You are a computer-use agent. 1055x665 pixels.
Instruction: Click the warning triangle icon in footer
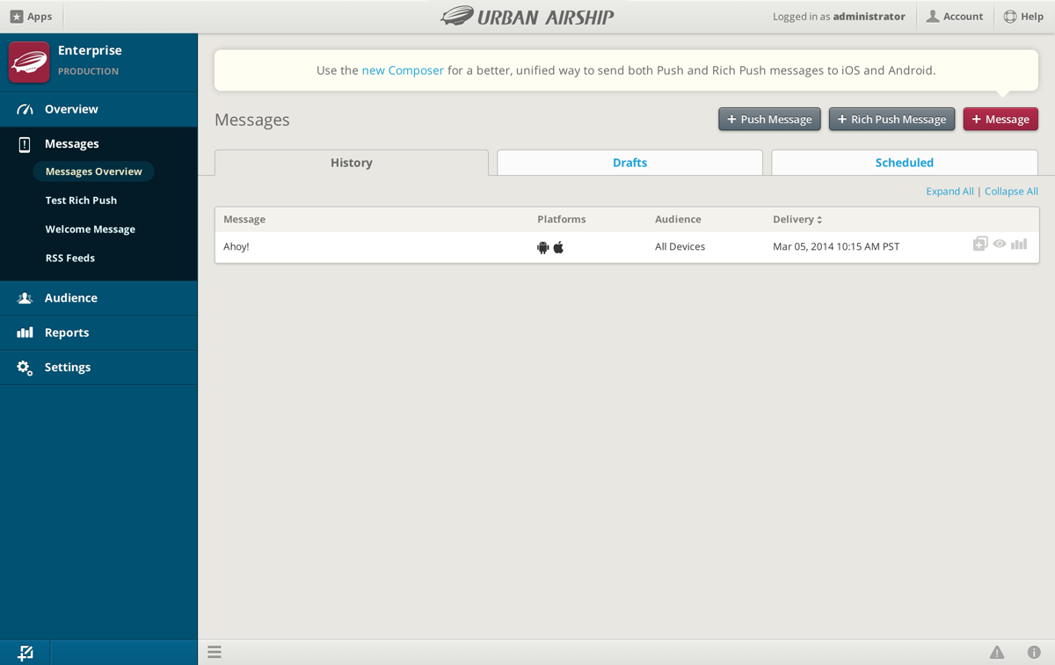(997, 653)
